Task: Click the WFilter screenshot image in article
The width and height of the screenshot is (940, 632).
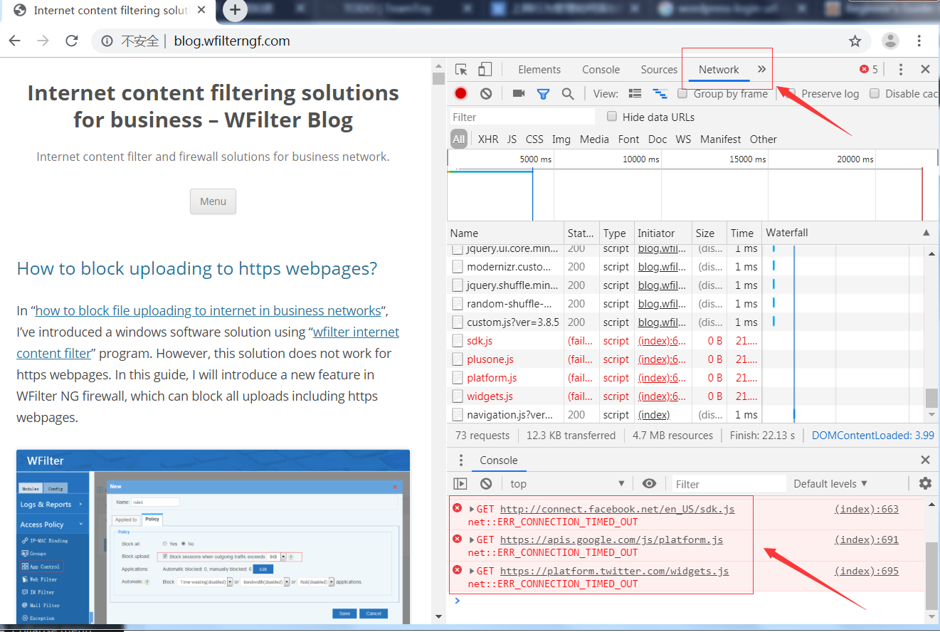Action: (x=213, y=536)
